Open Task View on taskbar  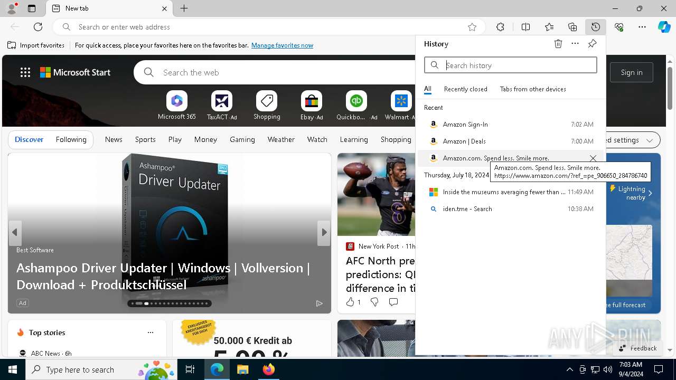click(x=190, y=369)
